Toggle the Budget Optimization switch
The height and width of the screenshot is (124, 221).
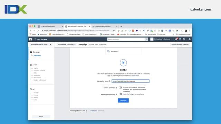(120, 94)
